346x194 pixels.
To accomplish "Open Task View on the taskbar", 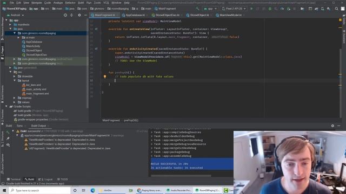I will pos(84,190).
